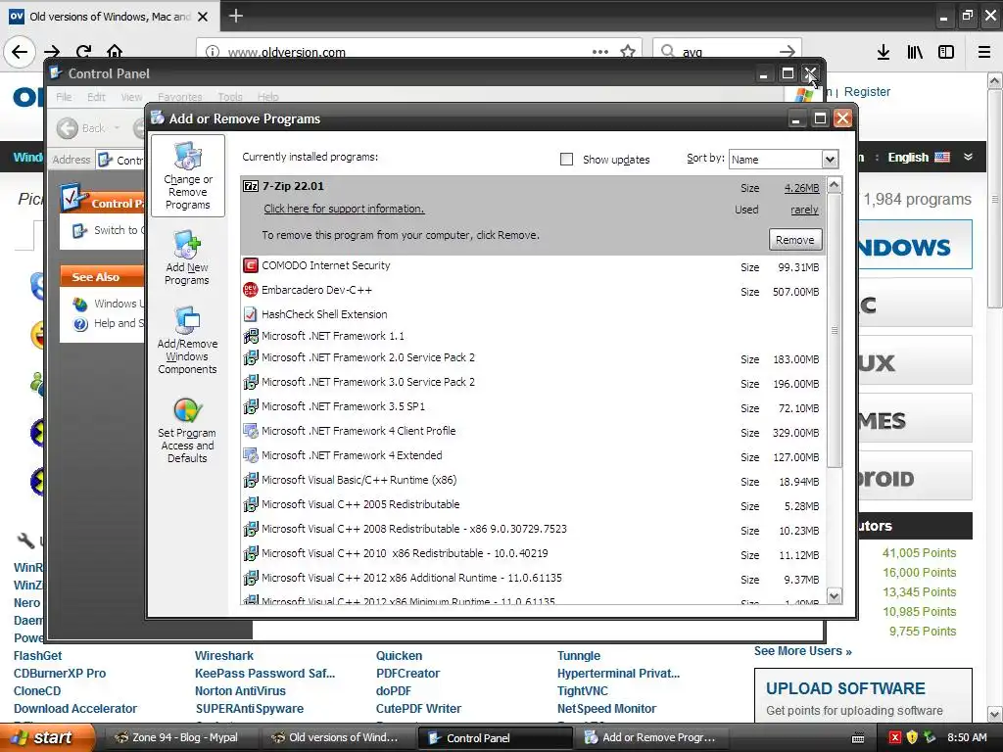Click here for support information link
Screen dimensions: 1003x752
tap(344, 210)
